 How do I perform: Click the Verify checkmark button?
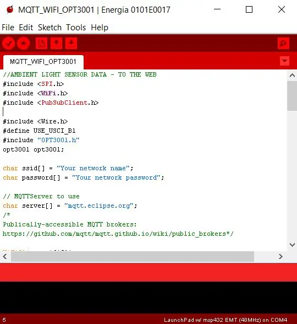point(8,44)
